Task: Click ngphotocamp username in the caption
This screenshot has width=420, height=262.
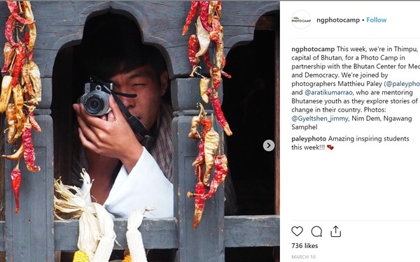Action: point(313,49)
